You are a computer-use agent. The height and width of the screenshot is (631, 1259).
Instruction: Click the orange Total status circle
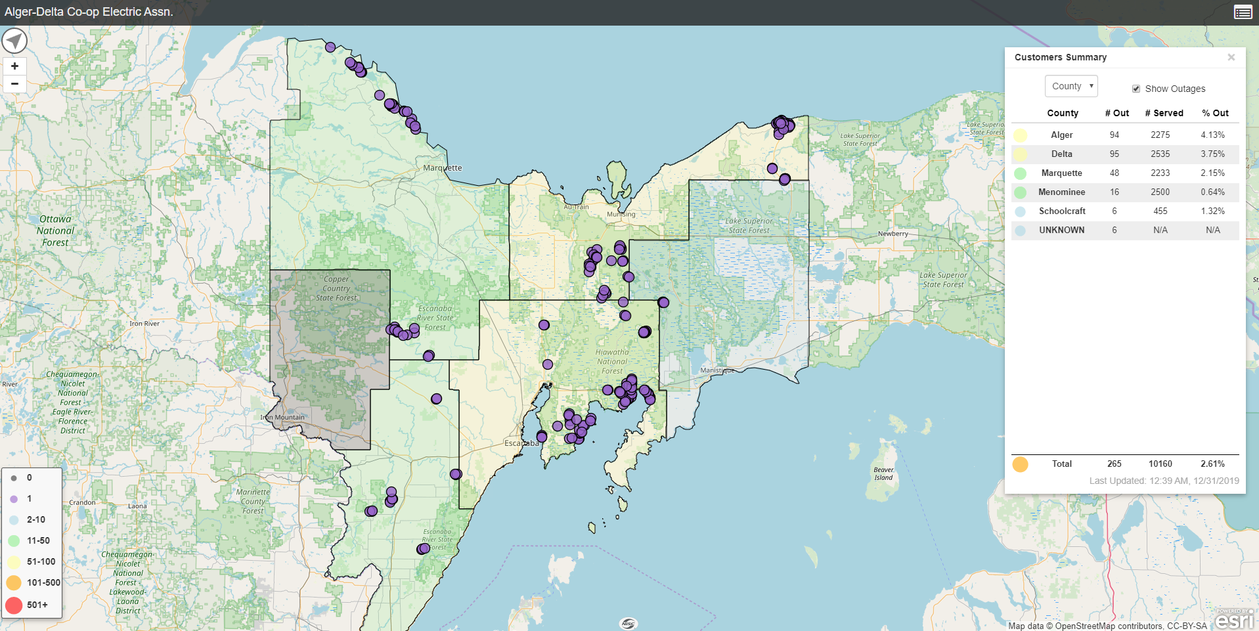pos(1020,464)
